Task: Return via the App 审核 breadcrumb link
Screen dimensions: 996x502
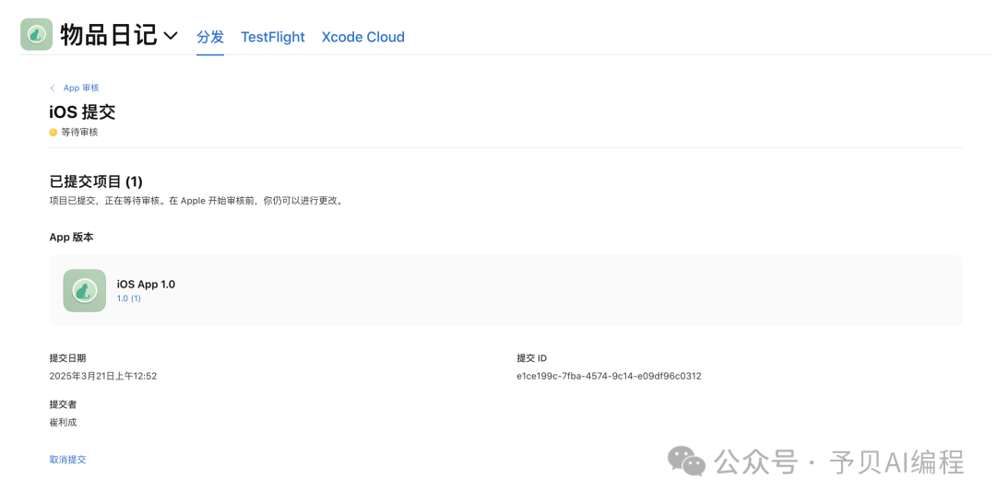Action: pos(81,88)
